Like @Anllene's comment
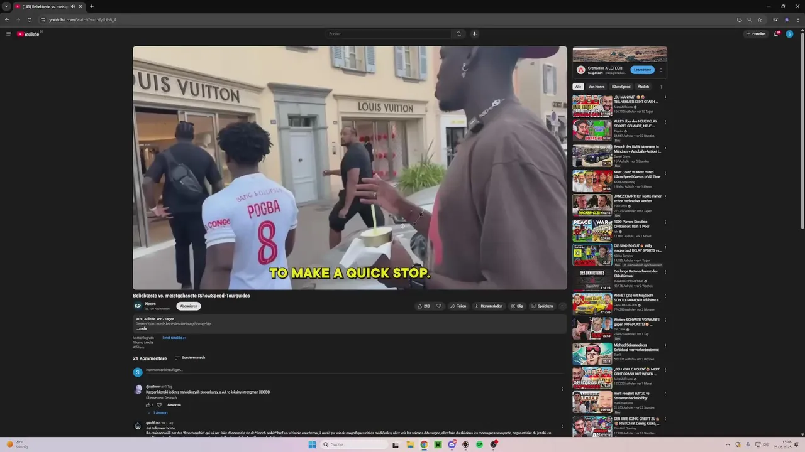The width and height of the screenshot is (805, 452). [x=148, y=405]
